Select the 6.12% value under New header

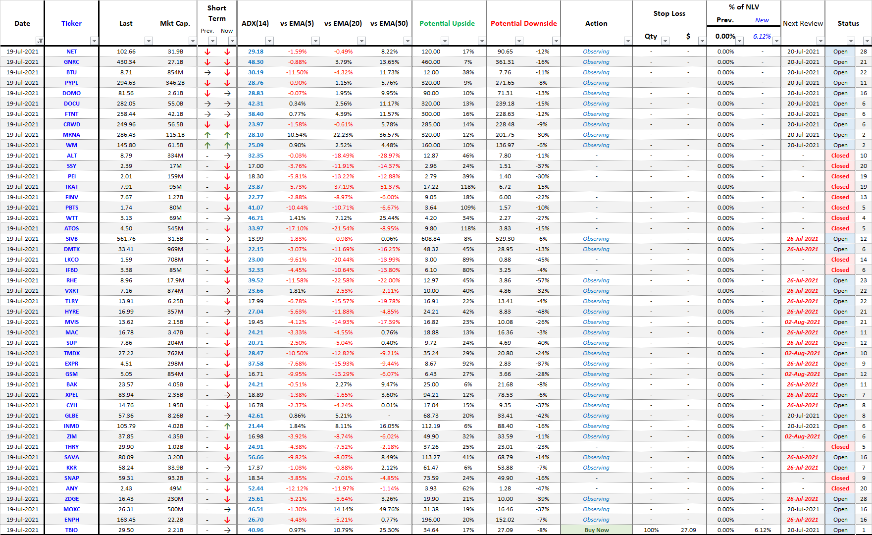pos(762,36)
